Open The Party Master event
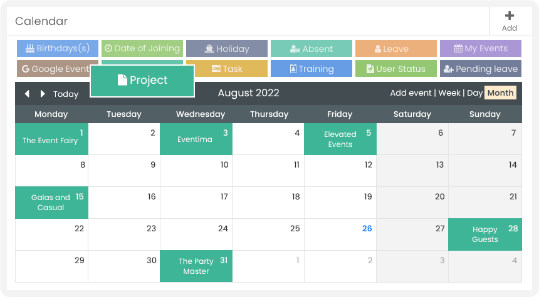 pos(196,266)
